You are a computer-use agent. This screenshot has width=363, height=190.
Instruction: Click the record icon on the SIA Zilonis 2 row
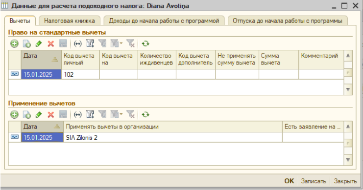15,137
